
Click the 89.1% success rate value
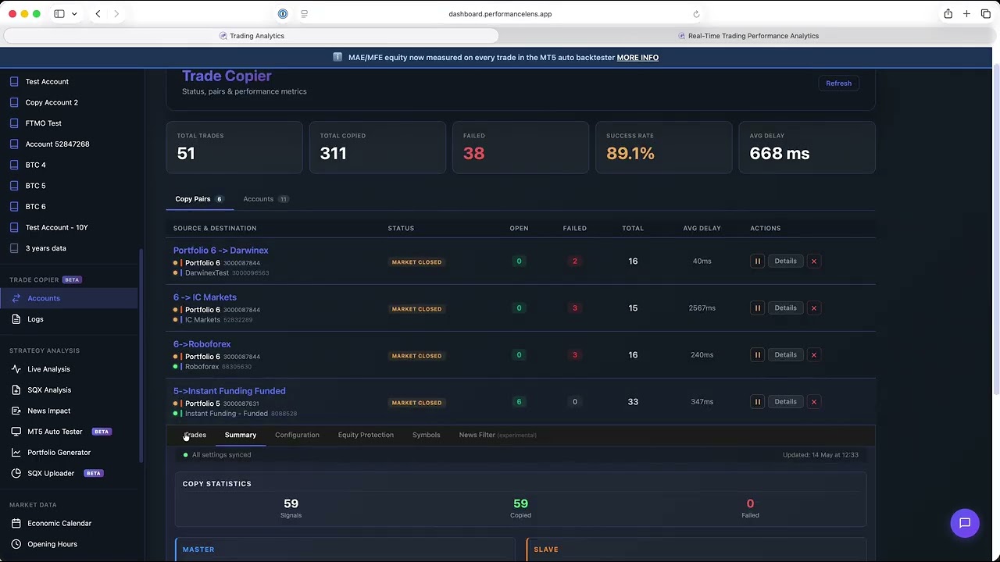[630, 154]
